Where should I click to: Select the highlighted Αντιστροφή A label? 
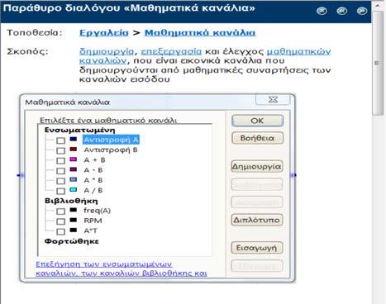click(111, 140)
